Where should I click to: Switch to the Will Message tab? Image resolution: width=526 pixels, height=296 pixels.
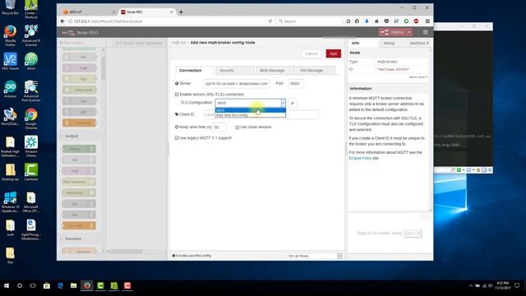316,71
